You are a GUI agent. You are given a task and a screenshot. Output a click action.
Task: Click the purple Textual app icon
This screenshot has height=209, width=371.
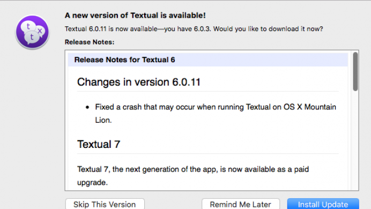click(32, 32)
